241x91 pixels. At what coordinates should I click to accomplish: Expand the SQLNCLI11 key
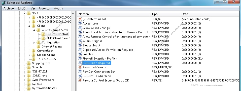pos(24,71)
